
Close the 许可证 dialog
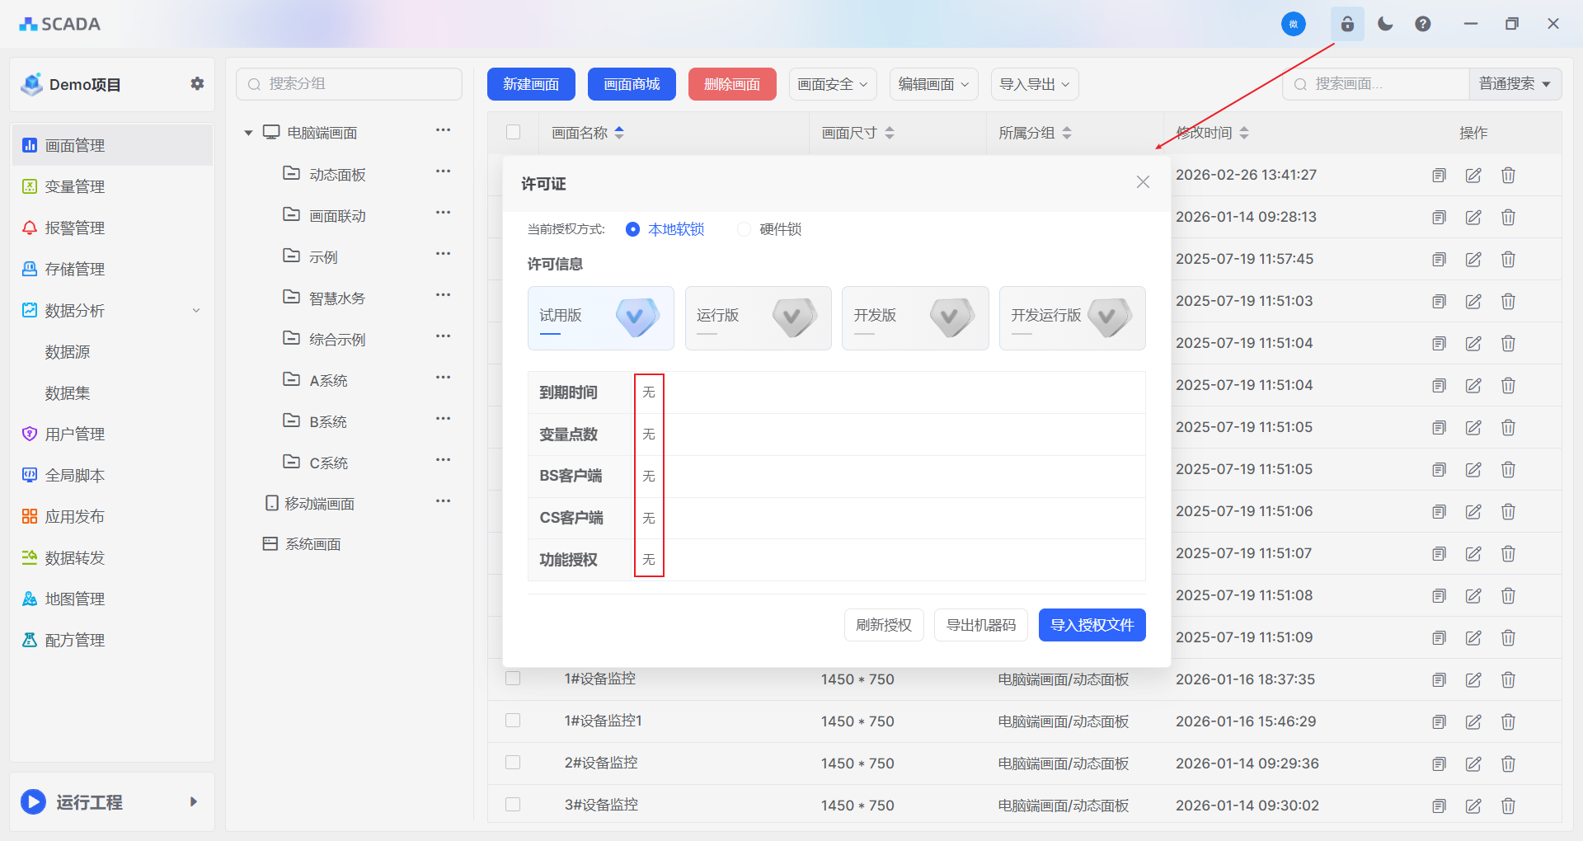tap(1143, 182)
